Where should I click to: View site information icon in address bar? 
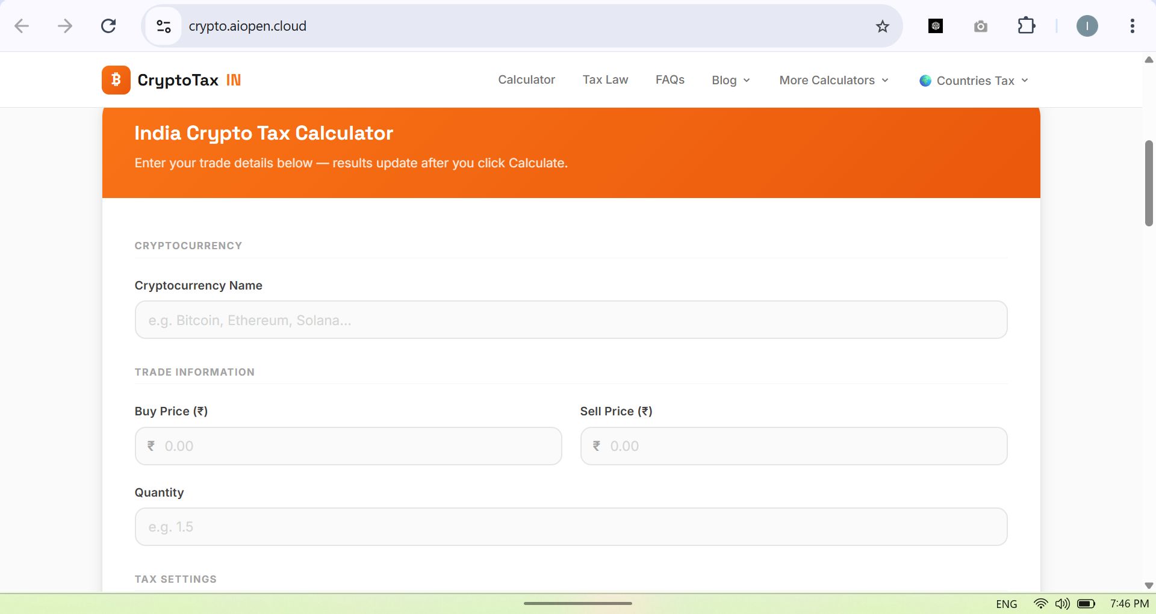[163, 26]
